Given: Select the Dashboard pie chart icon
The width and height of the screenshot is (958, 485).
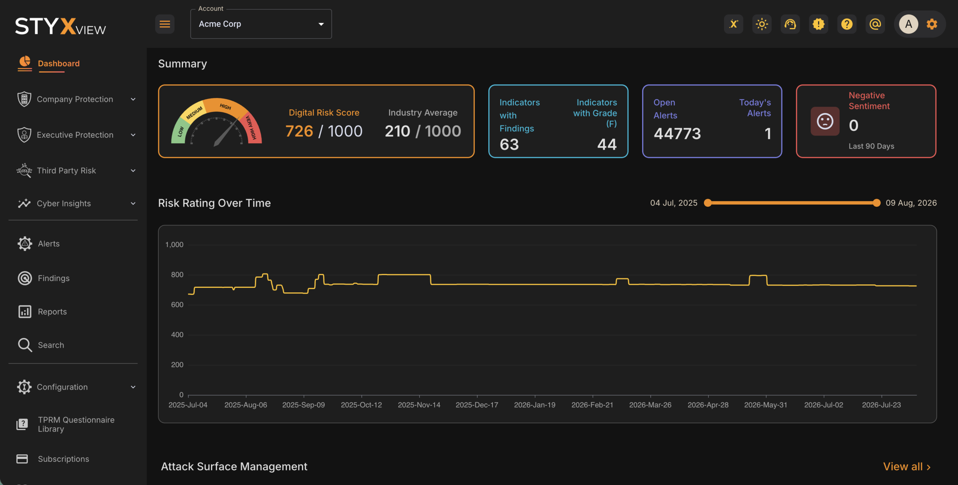Looking at the screenshot, I should click(25, 63).
